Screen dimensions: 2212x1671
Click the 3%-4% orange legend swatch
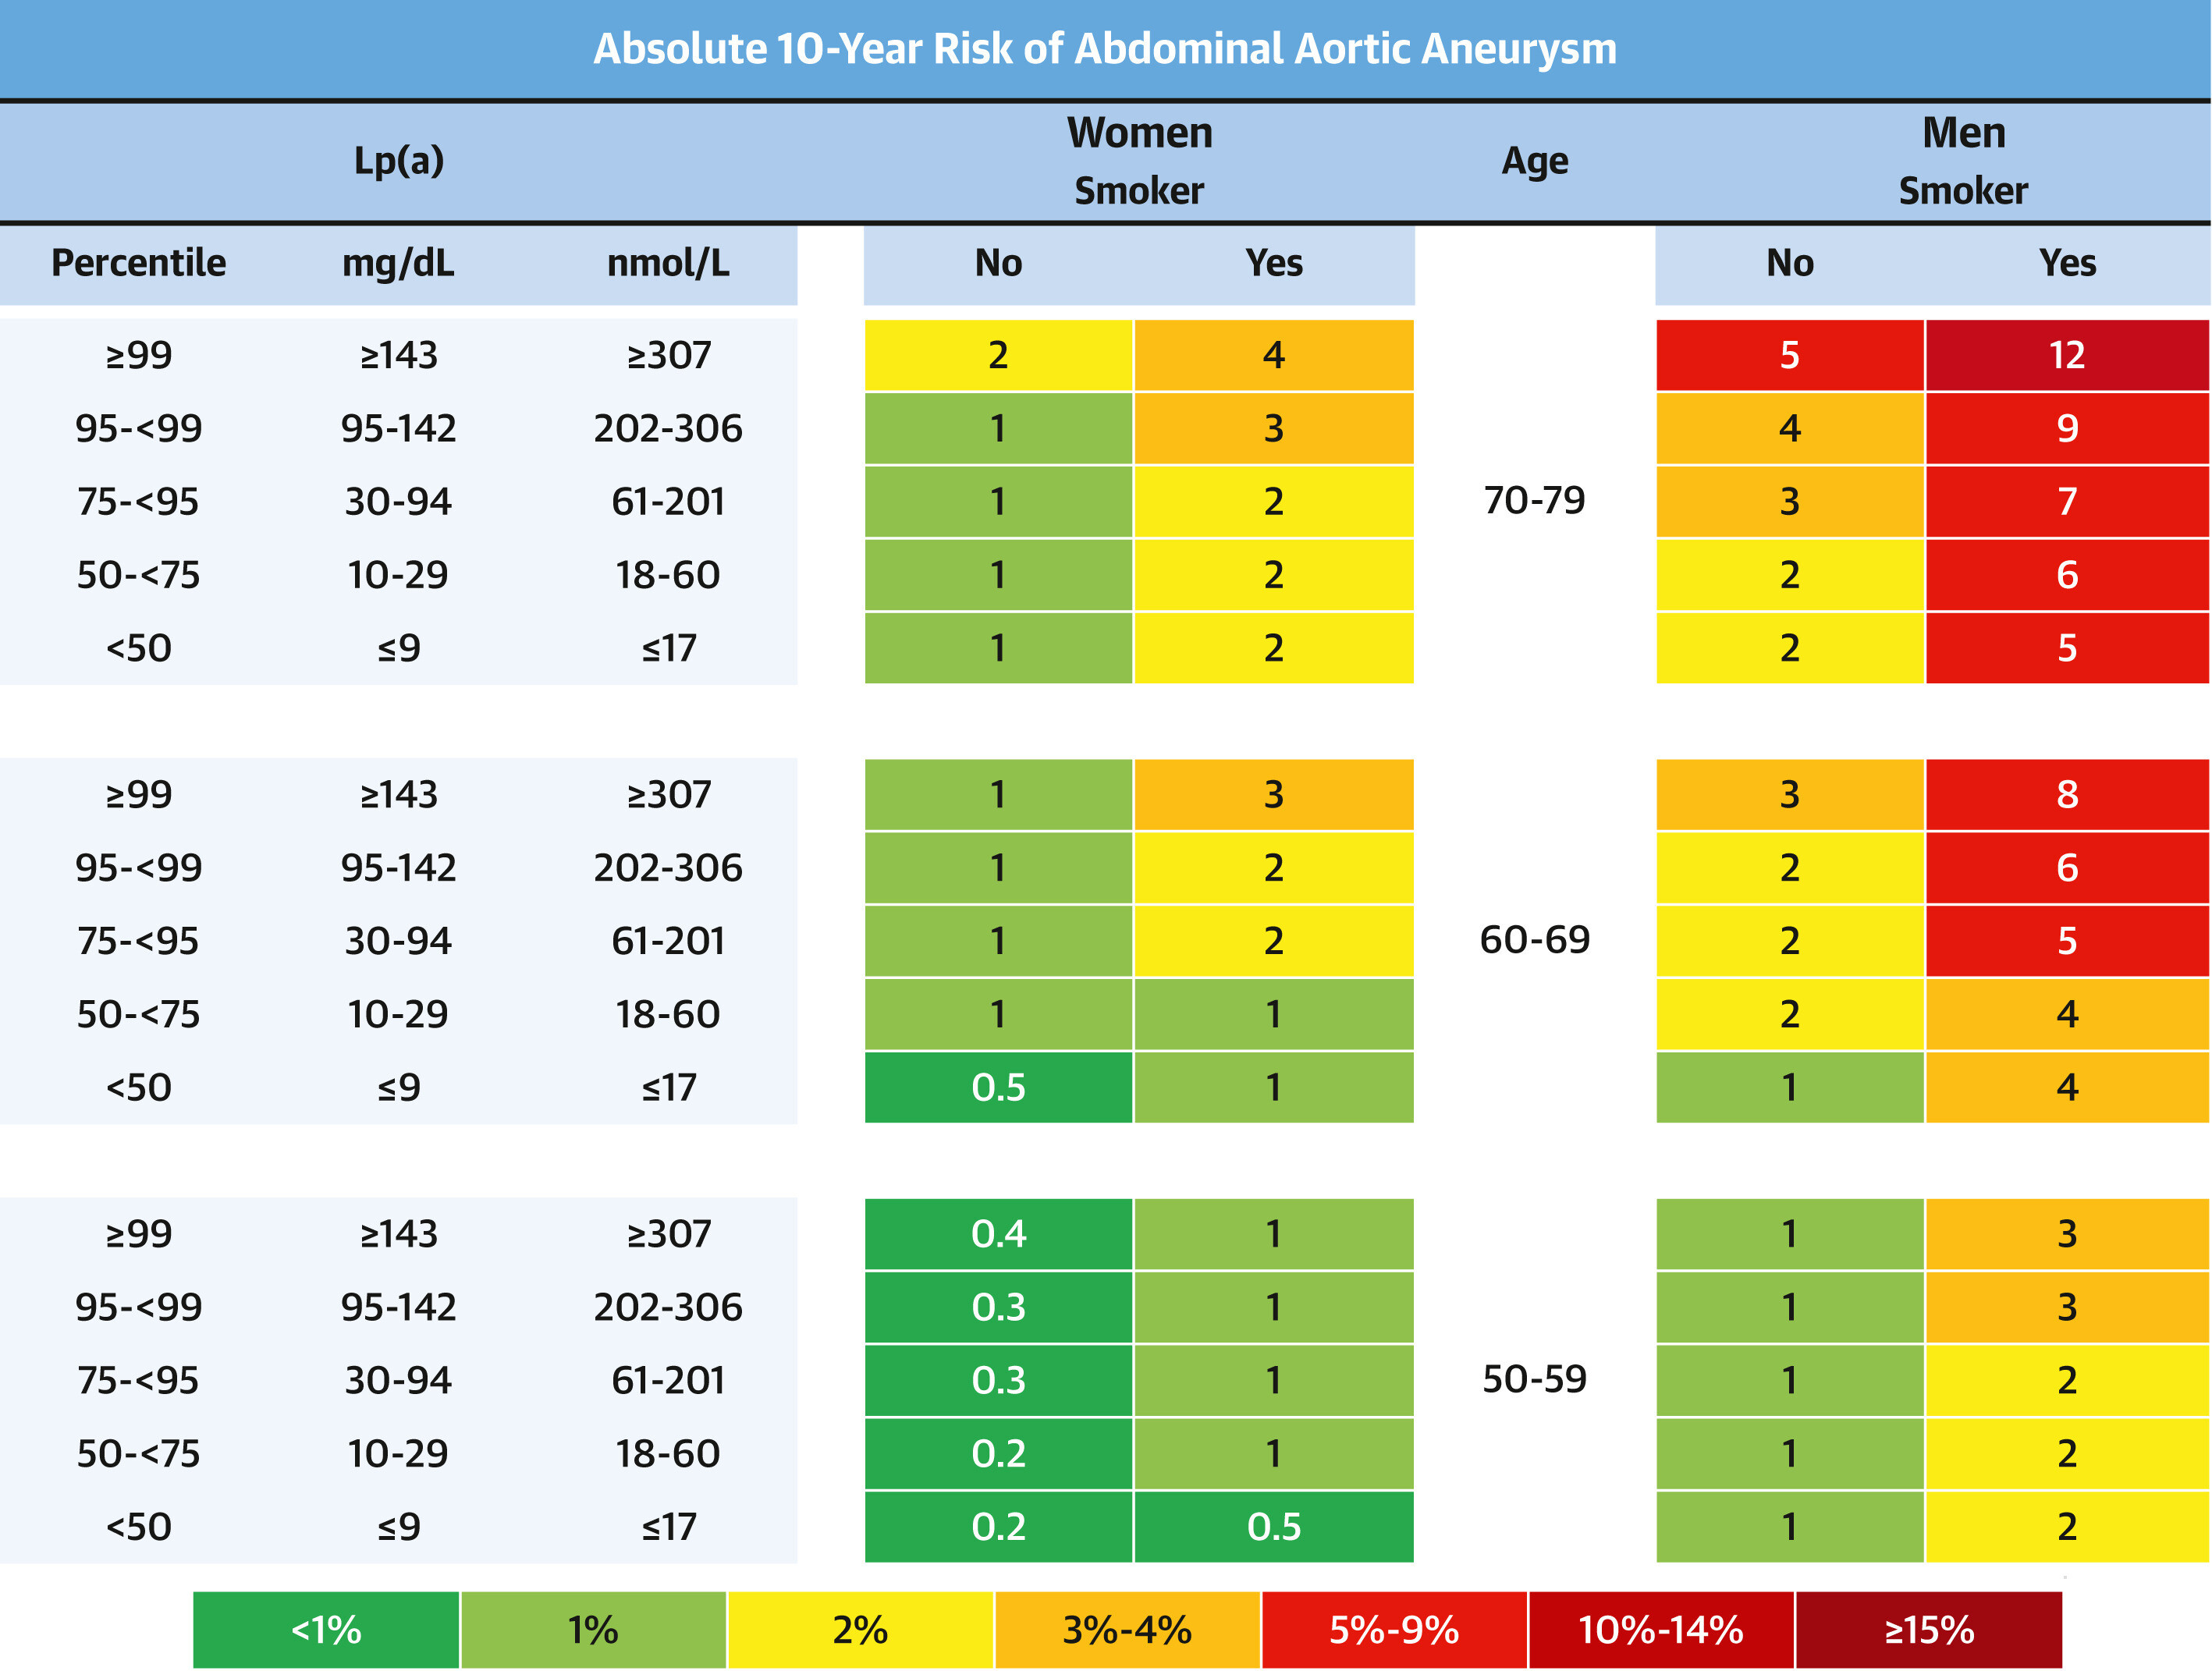pyautogui.click(x=1127, y=1630)
